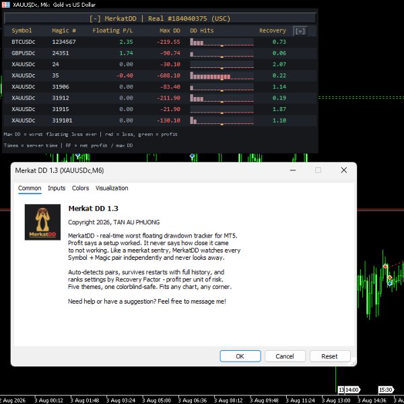Click the Max DD column header
Viewport: 404px width, 404px height.
[x=170, y=30]
